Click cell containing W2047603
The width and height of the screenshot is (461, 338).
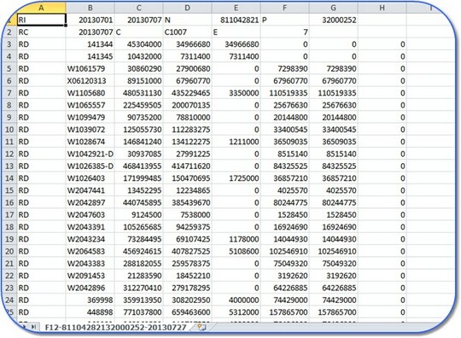pyautogui.click(x=90, y=215)
